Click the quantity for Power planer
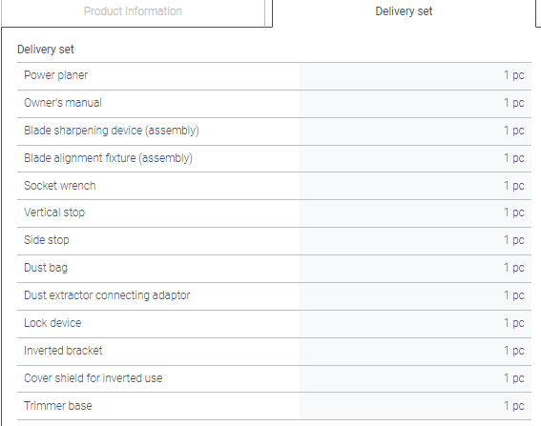This screenshot has width=541, height=426. [513, 75]
